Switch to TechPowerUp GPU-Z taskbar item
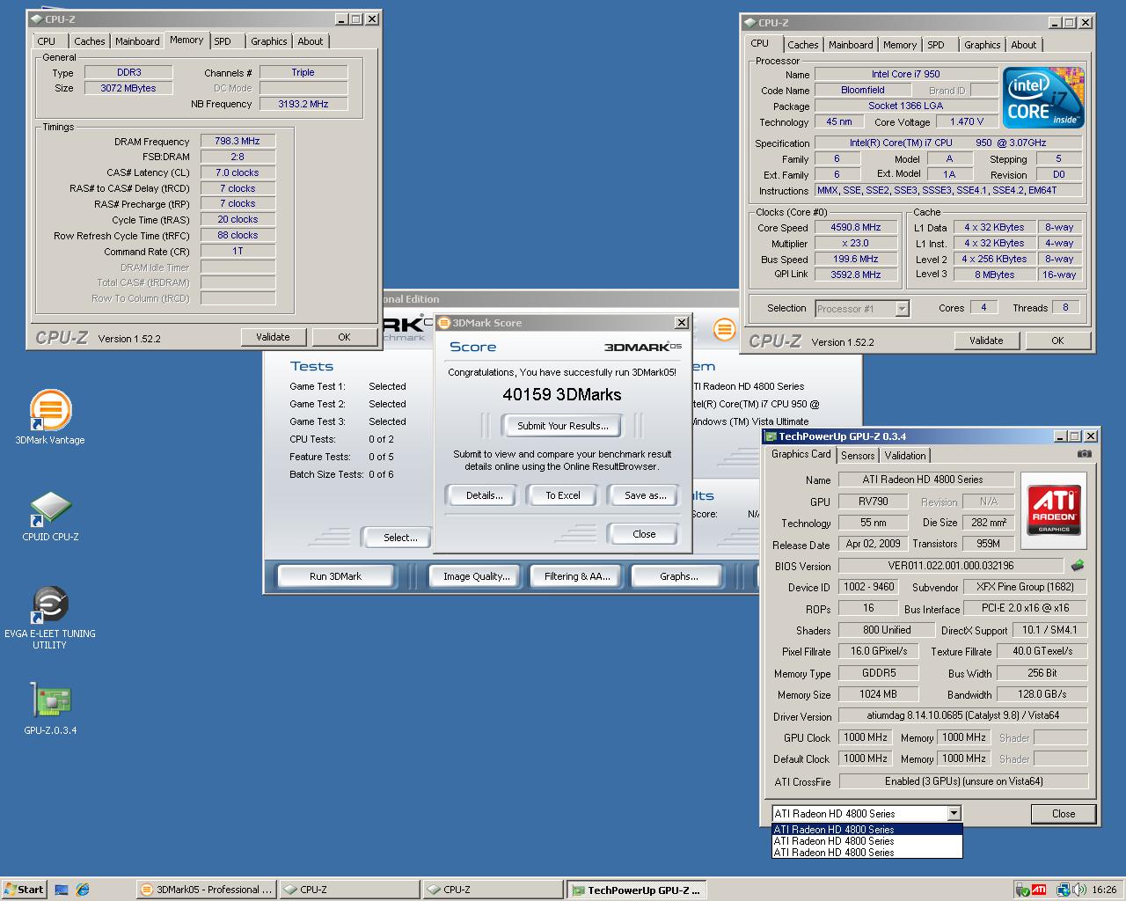The width and height of the screenshot is (1126, 901). point(636,890)
